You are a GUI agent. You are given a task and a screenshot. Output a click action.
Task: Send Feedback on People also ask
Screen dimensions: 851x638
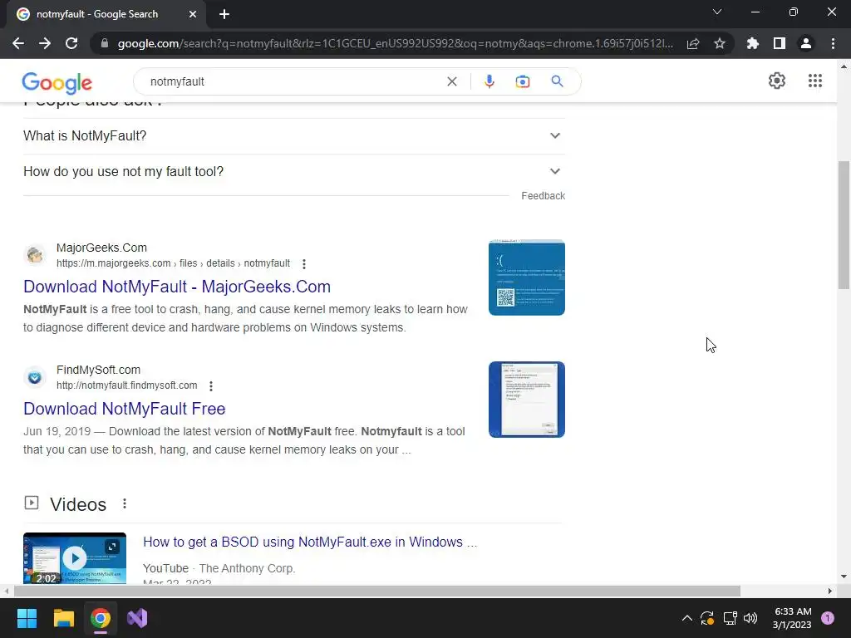543,196
